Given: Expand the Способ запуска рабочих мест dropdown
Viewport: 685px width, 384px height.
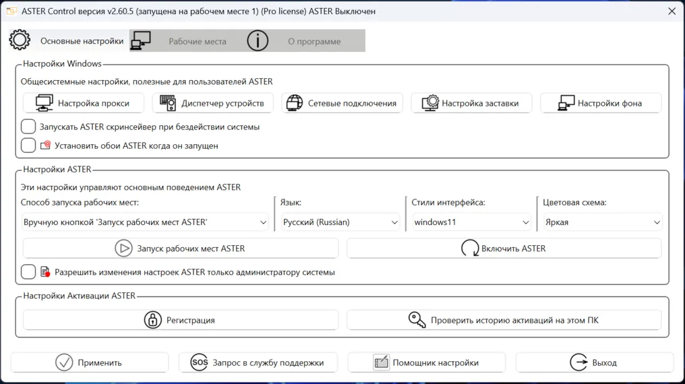Looking at the screenshot, I should pos(145,222).
